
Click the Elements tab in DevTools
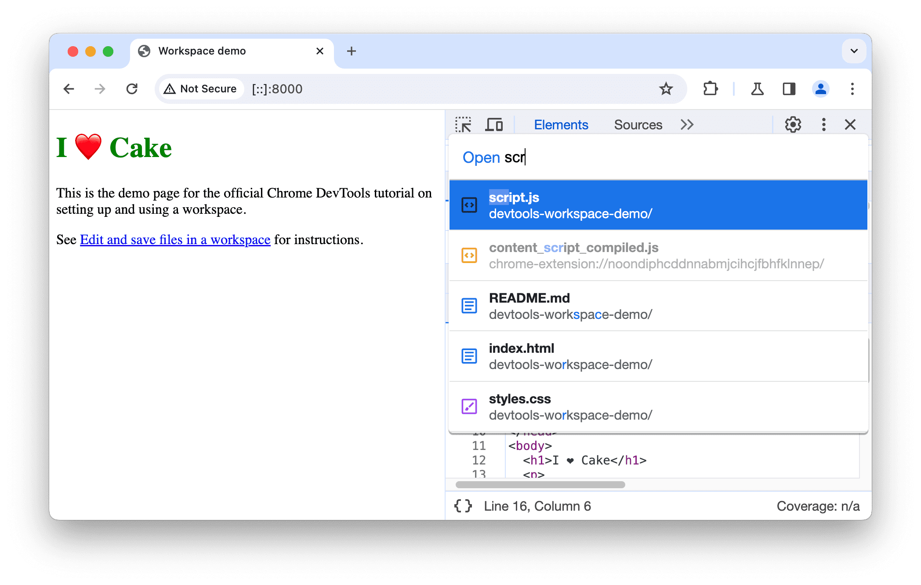(561, 125)
